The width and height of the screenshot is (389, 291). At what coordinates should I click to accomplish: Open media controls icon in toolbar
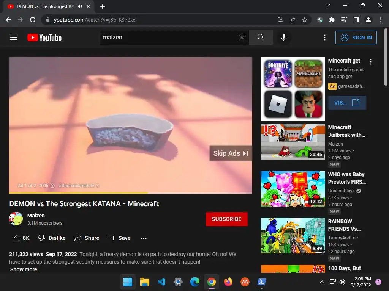coord(344,20)
